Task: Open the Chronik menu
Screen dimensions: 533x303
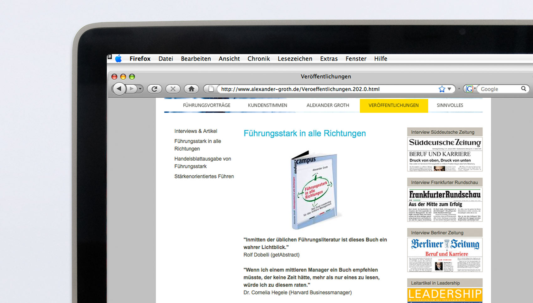Action: coord(258,59)
